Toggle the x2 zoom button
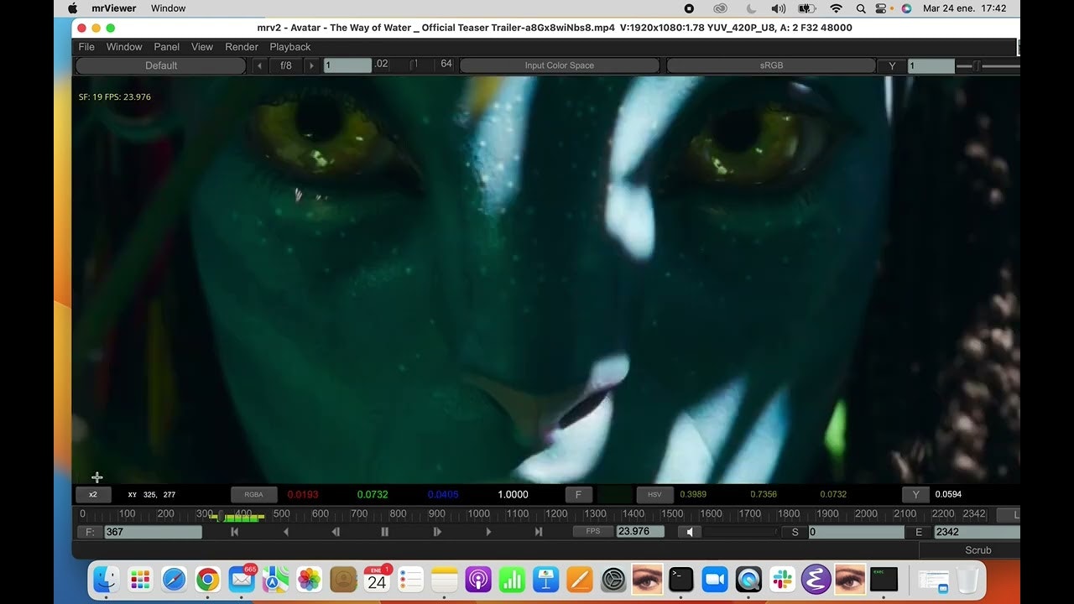 click(93, 495)
